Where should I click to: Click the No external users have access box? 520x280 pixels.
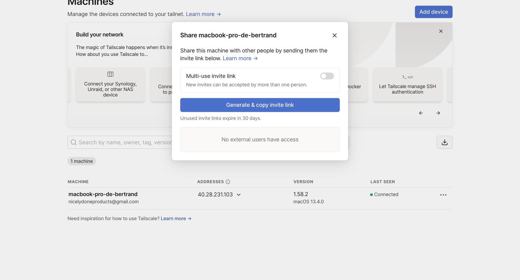260,140
